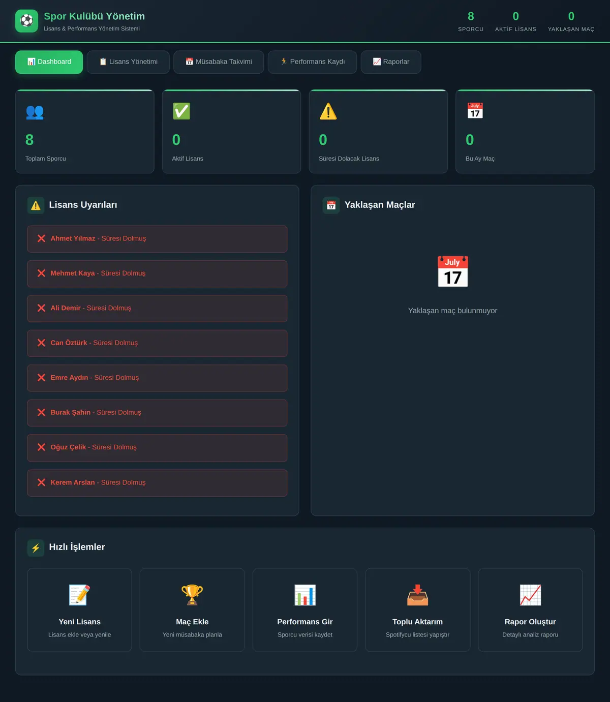Click the red X next to Mehmet Kaya
The width and height of the screenshot is (610, 702).
click(42, 273)
